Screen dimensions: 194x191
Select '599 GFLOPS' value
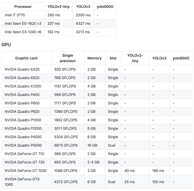65,95
